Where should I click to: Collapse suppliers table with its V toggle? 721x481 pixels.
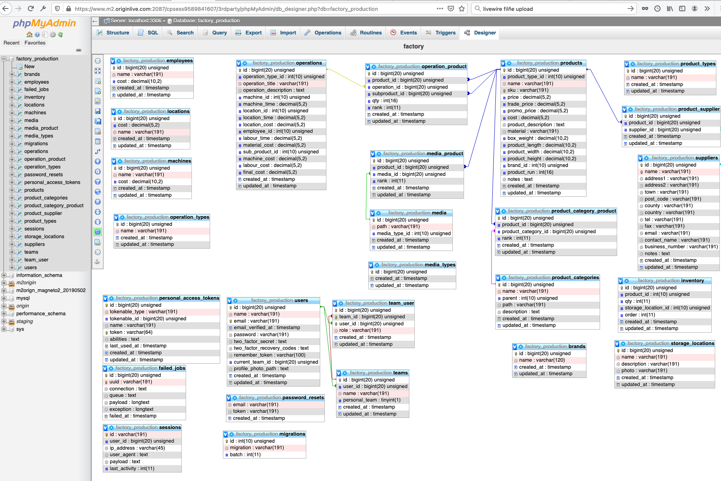640,158
